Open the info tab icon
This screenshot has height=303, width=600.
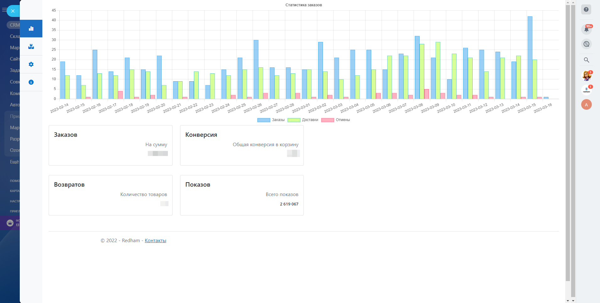pos(31,82)
